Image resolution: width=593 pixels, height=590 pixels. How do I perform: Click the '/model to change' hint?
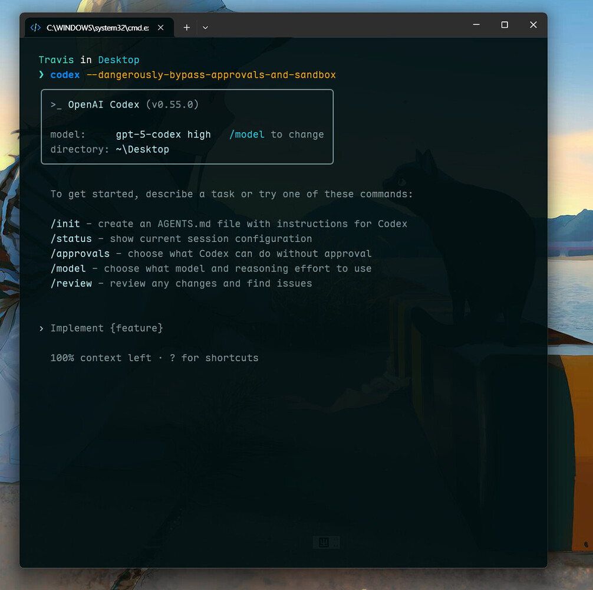click(276, 135)
